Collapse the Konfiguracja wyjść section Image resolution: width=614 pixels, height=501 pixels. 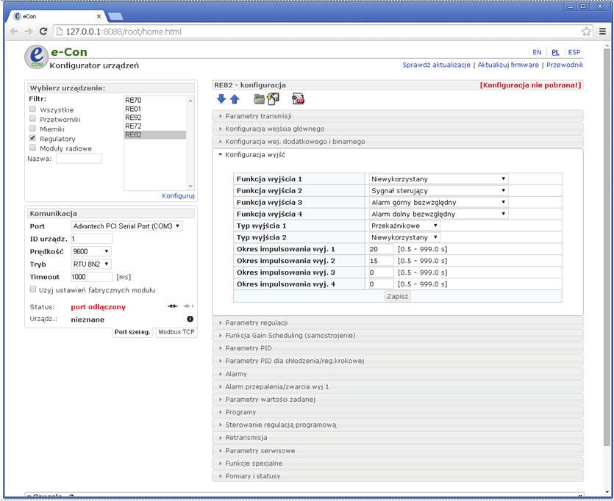(398, 154)
